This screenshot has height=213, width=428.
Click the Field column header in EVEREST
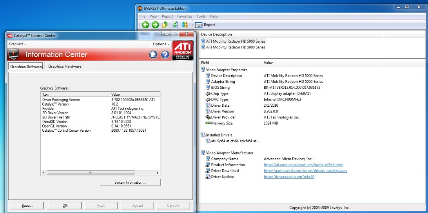[230, 63]
